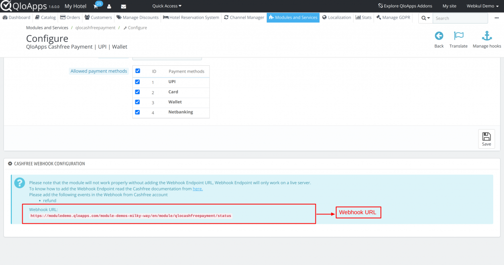
Task: Open the shopping cart notifications icon
Action: pos(96,6)
